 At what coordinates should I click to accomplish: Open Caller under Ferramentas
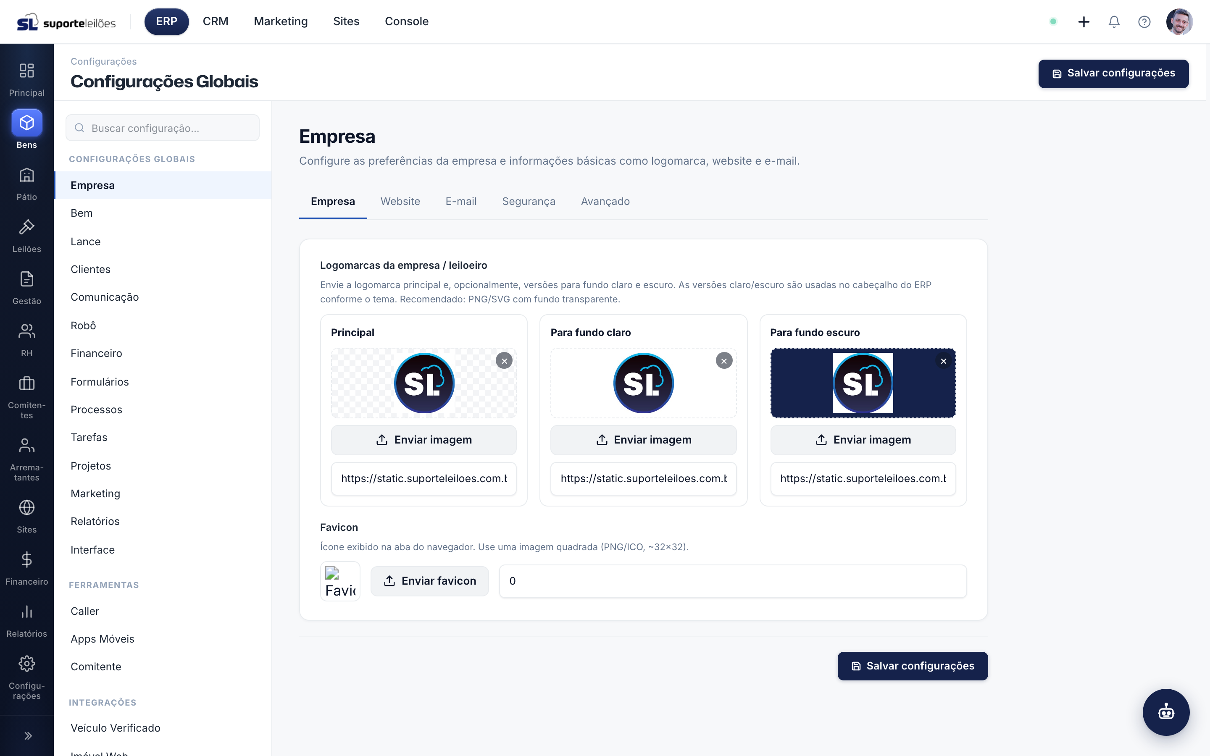pyautogui.click(x=163, y=611)
